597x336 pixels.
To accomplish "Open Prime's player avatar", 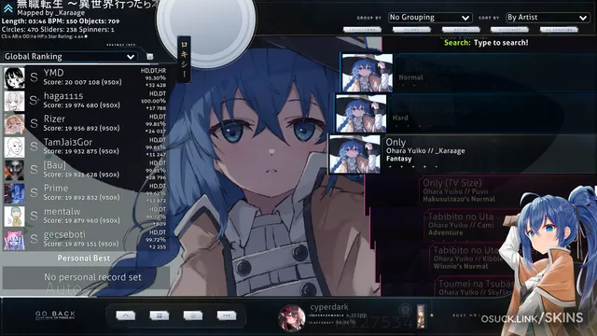I will tap(15, 193).
